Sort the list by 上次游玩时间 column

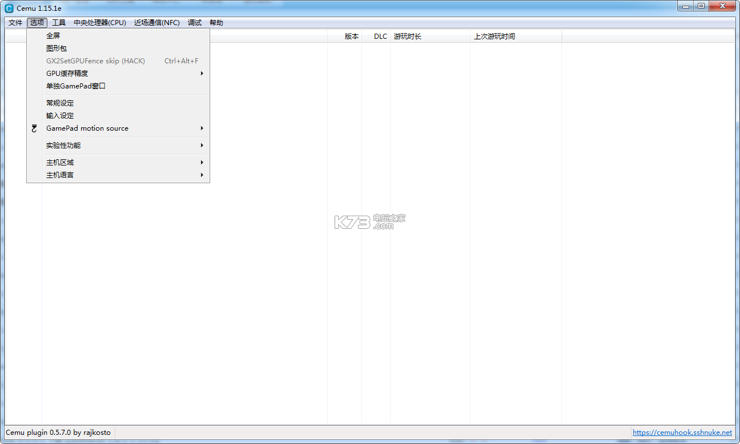pos(516,37)
